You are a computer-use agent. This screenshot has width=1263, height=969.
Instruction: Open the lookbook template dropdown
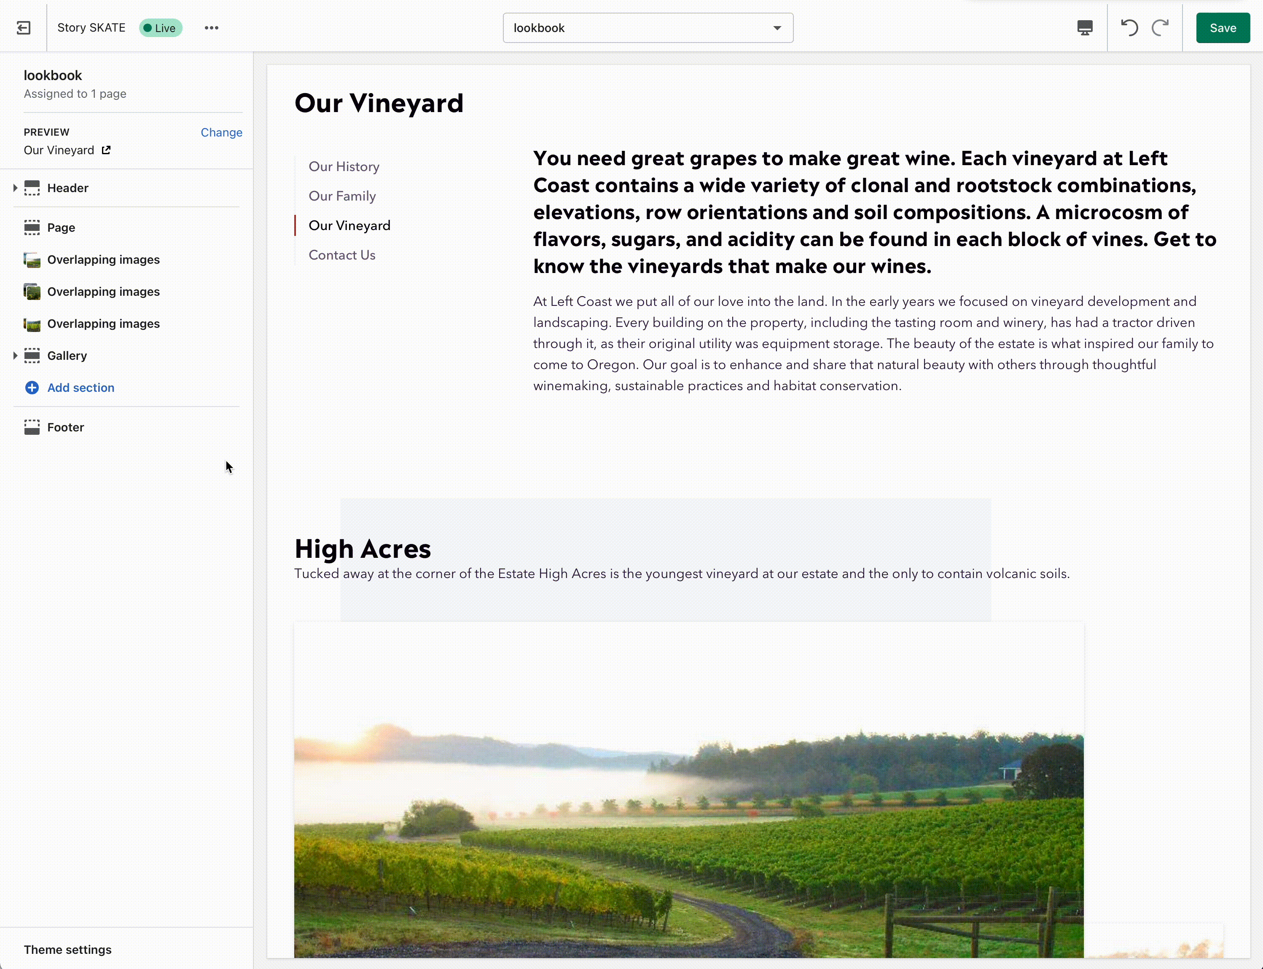[648, 28]
